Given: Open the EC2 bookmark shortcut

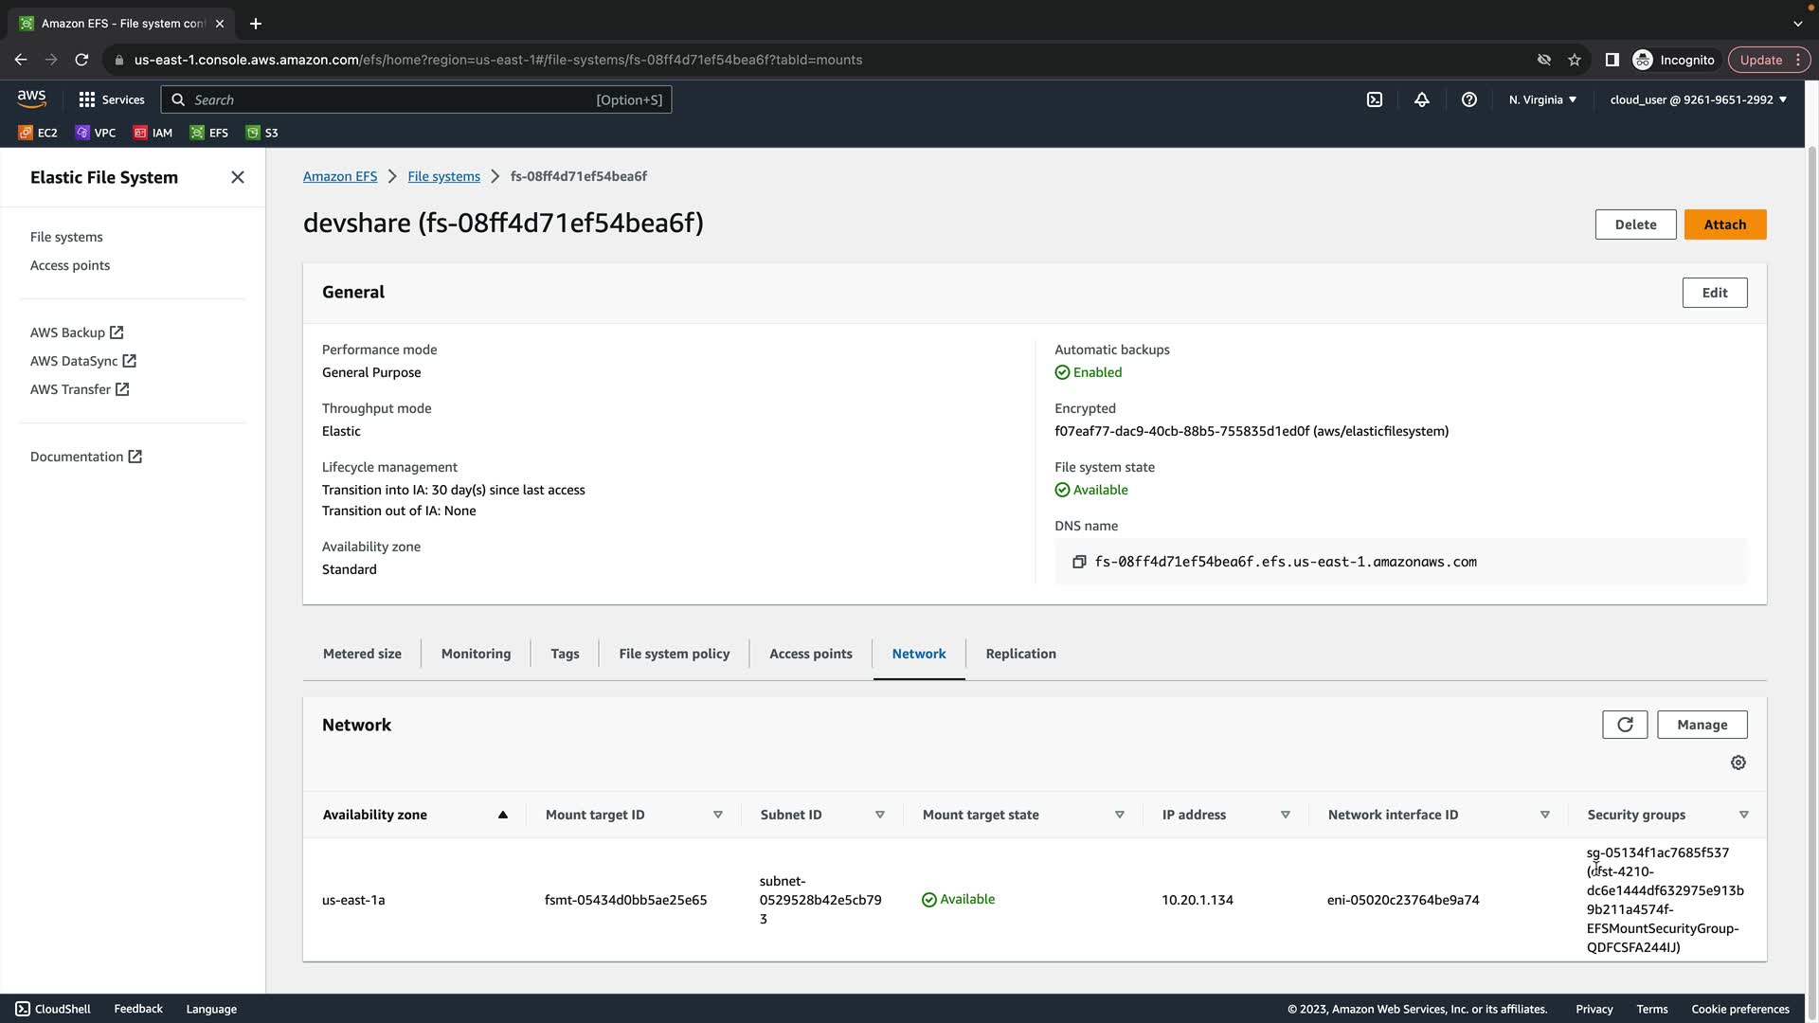Looking at the screenshot, I should pyautogui.click(x=39, y=133).
